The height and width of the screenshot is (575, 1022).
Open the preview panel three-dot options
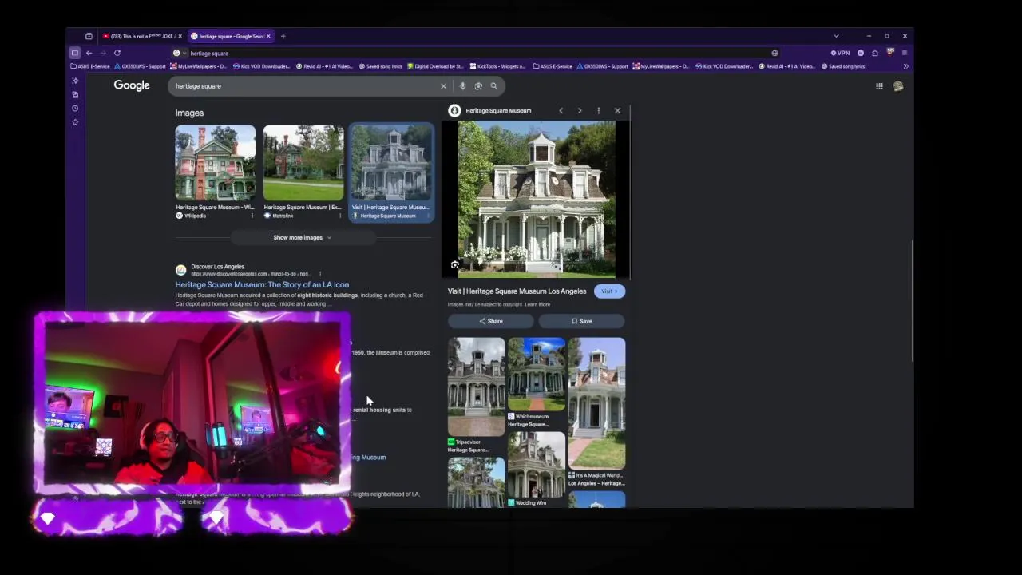(598, 111)
